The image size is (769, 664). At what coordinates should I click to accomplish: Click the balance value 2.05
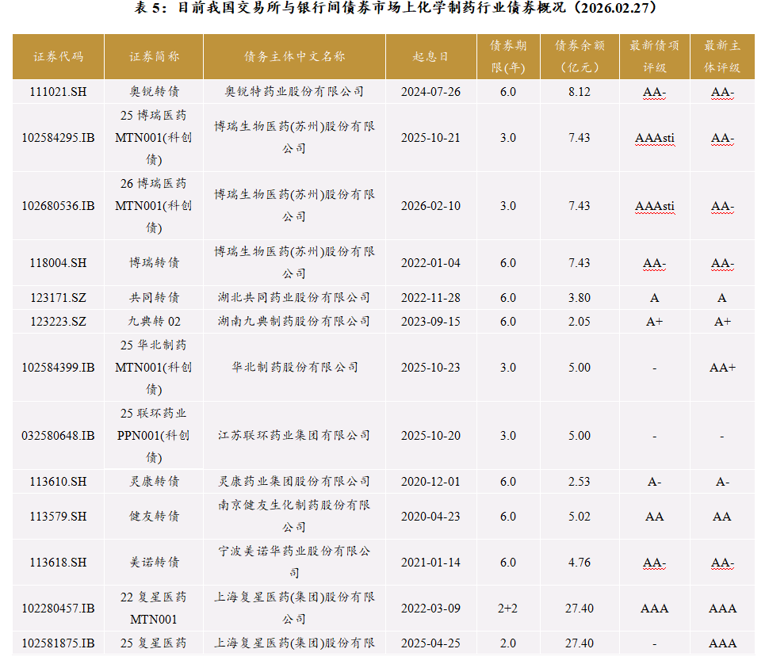coord(580,322)
